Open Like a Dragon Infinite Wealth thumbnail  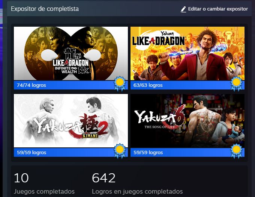click(71, 53)
